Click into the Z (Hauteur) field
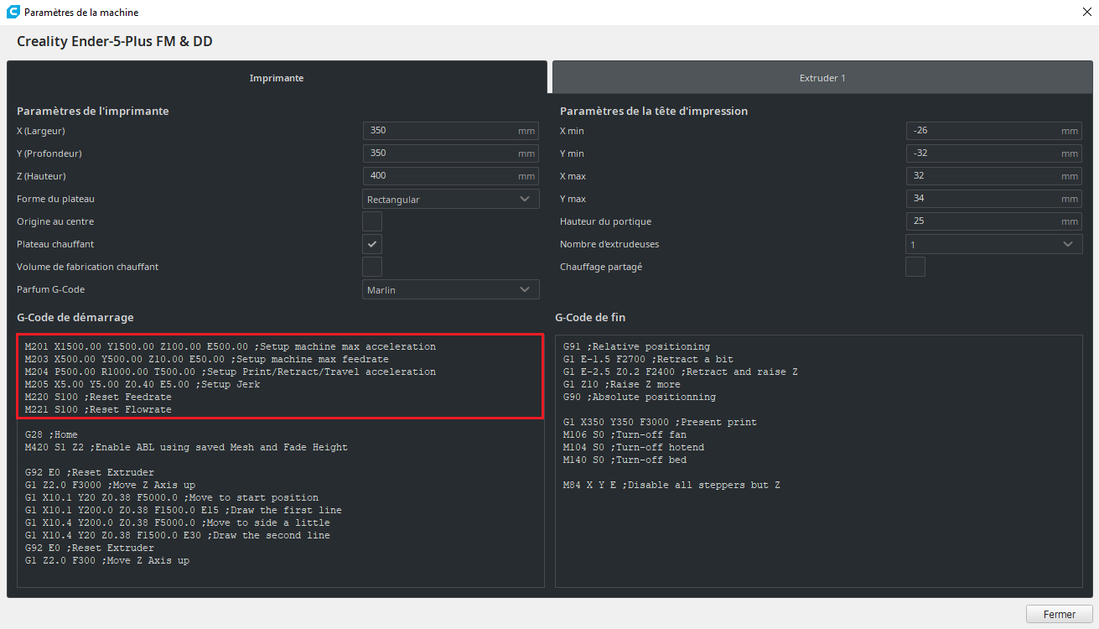This screenshot has height=629, width=1099. click(451, 176)
